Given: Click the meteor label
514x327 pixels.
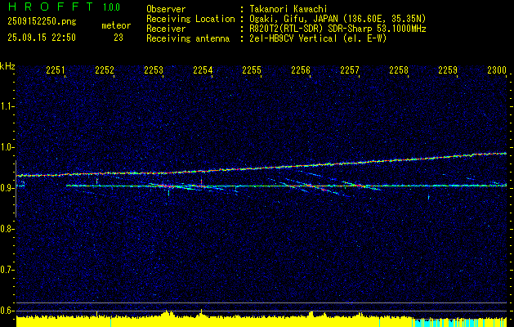Looking at the screenshot, I should point(116,25).
